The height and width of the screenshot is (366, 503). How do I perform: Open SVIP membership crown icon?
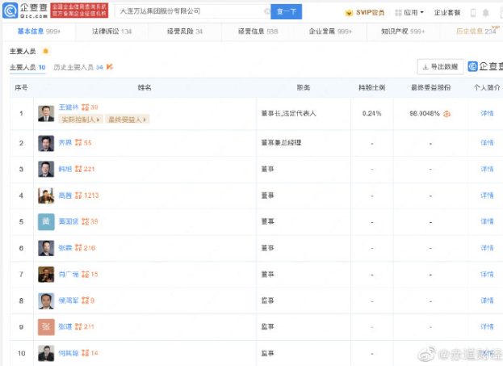pos(349,13)
